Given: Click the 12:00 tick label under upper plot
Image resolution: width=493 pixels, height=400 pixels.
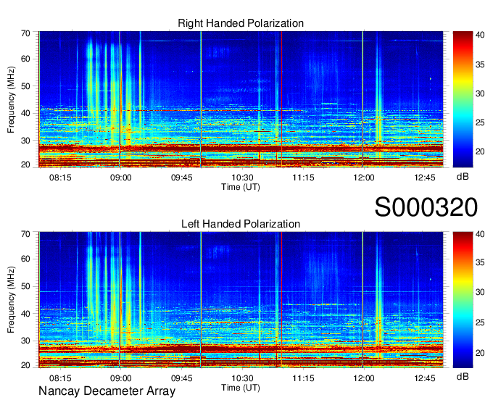Looking at the screenshot, I should [364, 178].
